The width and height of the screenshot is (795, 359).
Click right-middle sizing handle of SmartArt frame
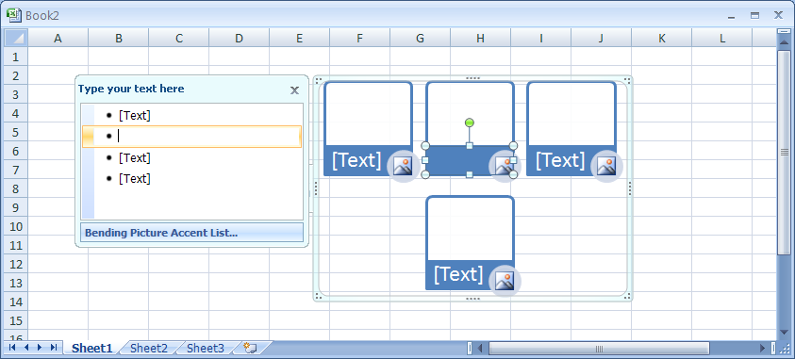[x=630, y=188]
